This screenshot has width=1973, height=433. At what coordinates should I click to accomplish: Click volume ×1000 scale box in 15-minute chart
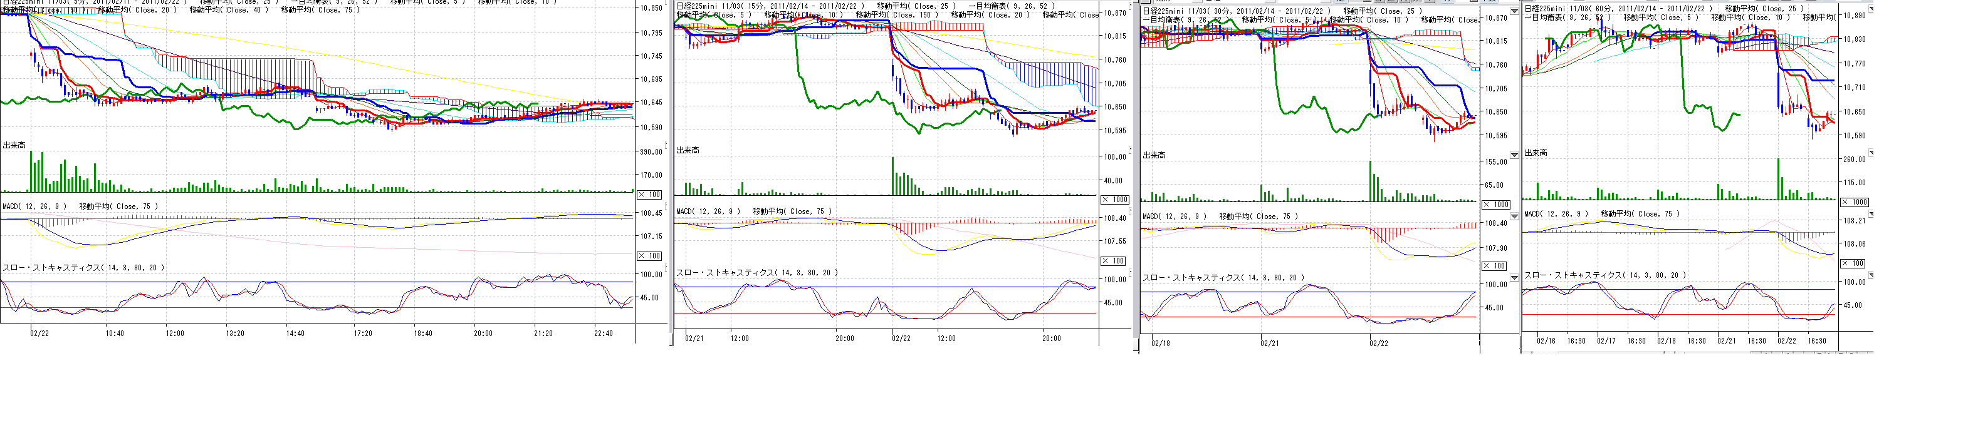pos(1114,200)
